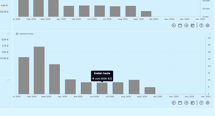This screenshot has height=116, width=215.
Task: Select the Apr. 2025 bar in Werkstatt Kosten chart
Action: pyautogui.click(x=70, y=87)
